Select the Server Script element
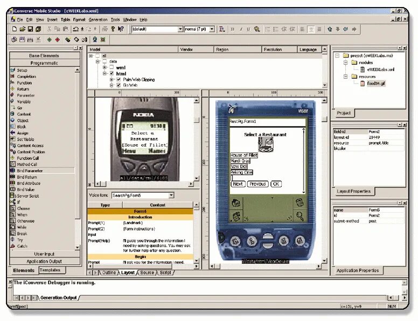The image size is (418, 321). 27,196
